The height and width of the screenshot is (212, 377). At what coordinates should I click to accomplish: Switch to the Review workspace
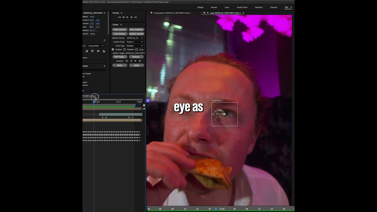coord(214,7)
